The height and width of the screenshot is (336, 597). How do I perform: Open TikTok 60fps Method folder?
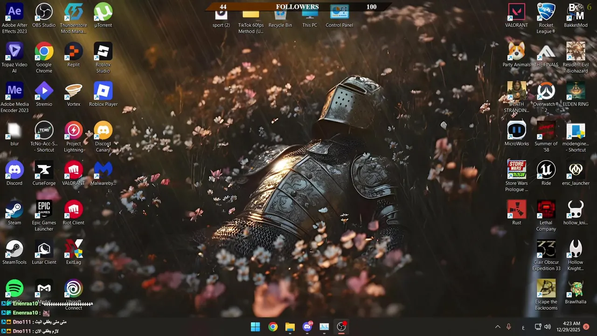[251, 21]
